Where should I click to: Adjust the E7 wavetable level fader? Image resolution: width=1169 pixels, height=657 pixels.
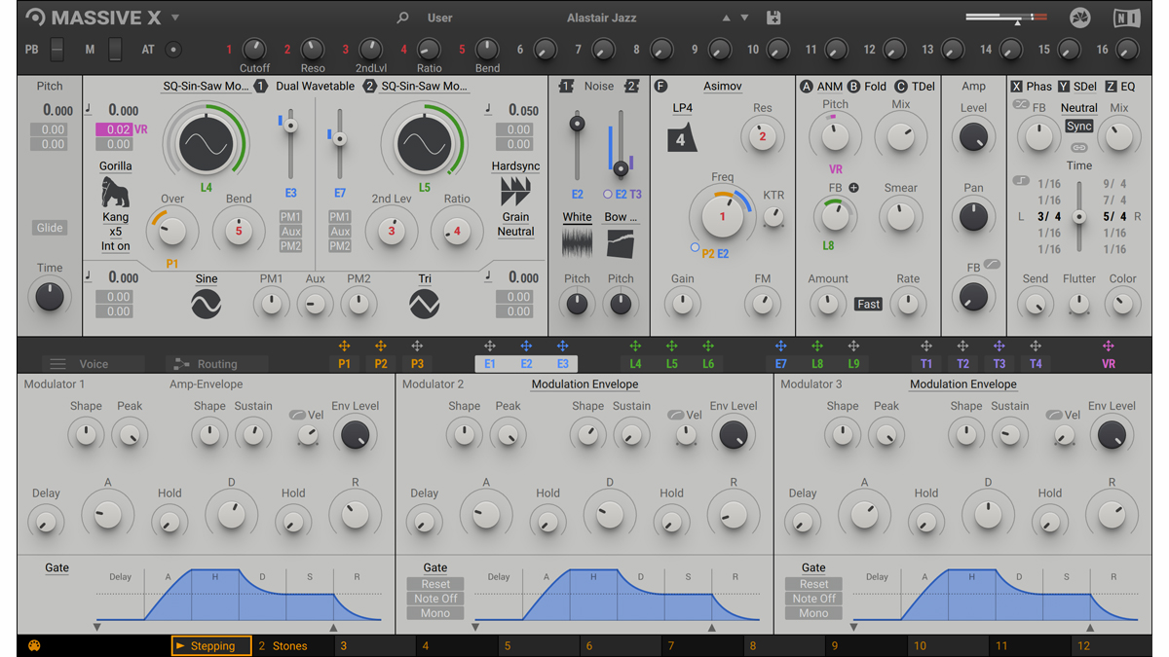coord(339,138)
